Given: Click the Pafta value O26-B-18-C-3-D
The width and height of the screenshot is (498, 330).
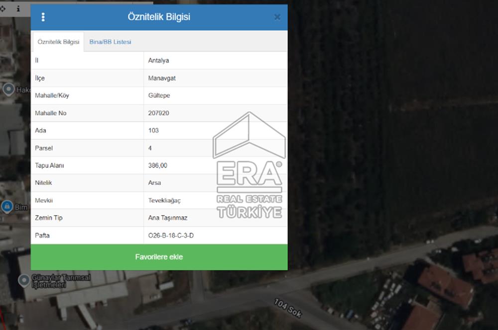Looking at the screenshot, I should pos(171,236).
